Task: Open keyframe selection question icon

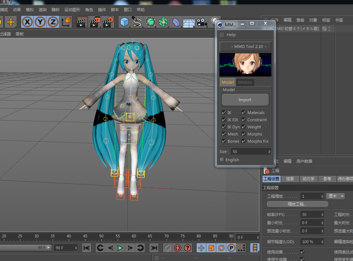Action: coord(188,248)
